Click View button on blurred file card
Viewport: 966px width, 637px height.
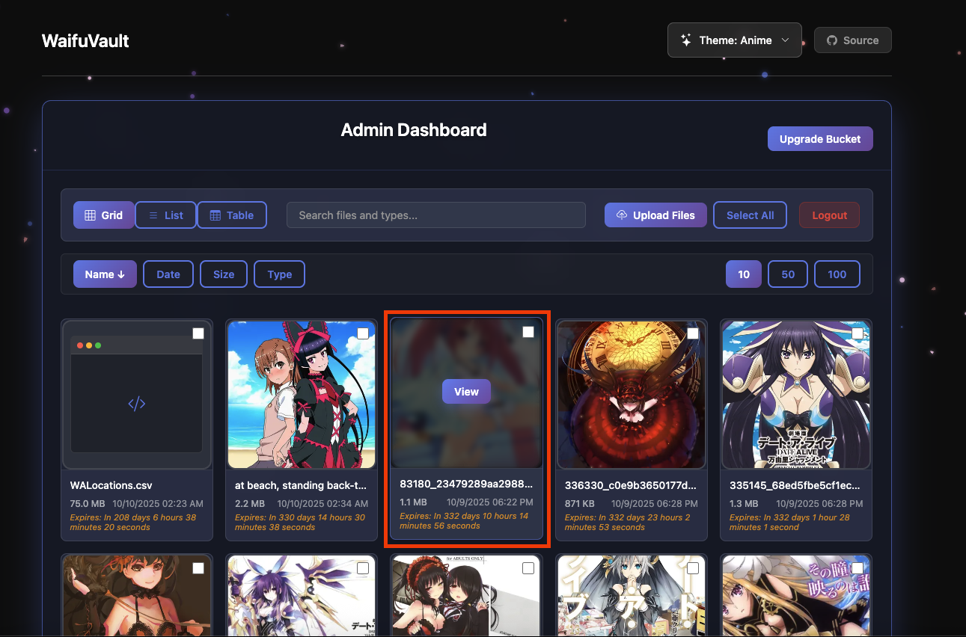(466, 392)
